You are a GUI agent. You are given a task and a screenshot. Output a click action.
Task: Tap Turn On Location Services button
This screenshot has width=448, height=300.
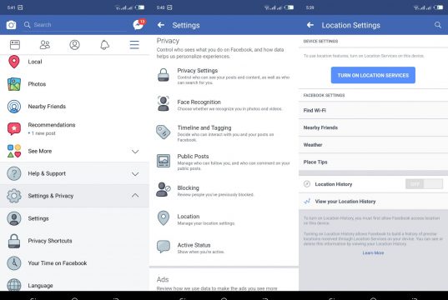[x=373, y=75]
